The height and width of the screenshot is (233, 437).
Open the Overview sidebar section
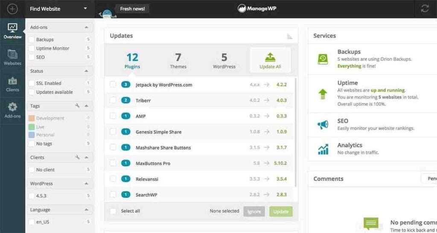click(12, 31)
